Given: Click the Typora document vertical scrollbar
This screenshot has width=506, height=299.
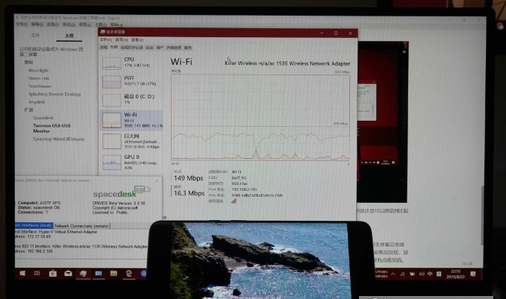Looking at the screenshot, I should coord(482,215).
